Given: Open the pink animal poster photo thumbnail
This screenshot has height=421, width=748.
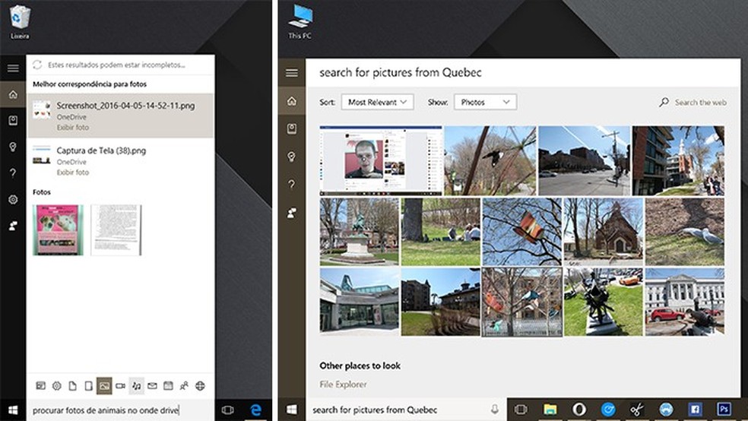Looking at the screenshot, I should (x=58, y=229).
